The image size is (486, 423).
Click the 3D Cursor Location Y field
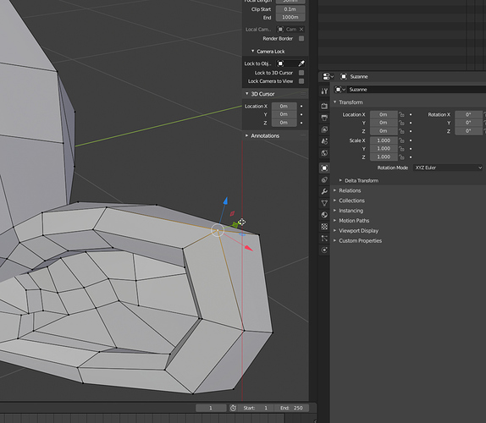click(x=284, y=114)
